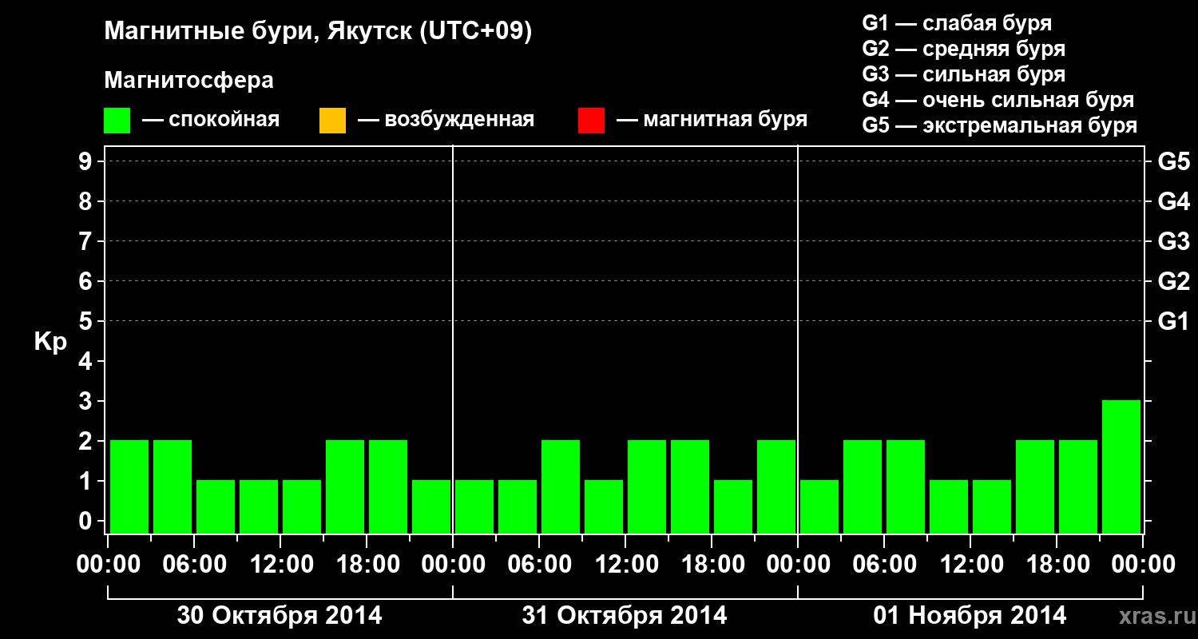Click the '12:00' tick label under 30 October
The height and width of the screenshot is (639, 1198).
282,565
